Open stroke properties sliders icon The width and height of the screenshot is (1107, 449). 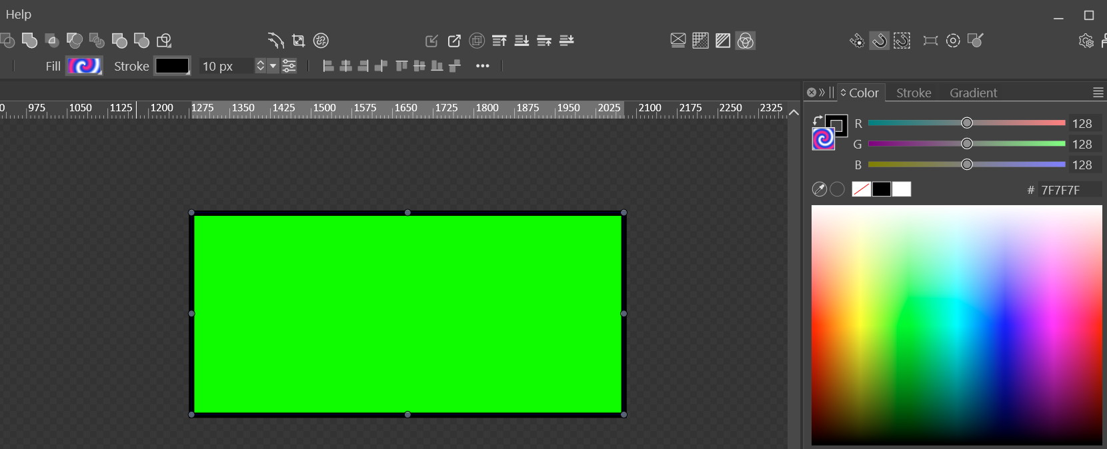click(x=289, y=66)
